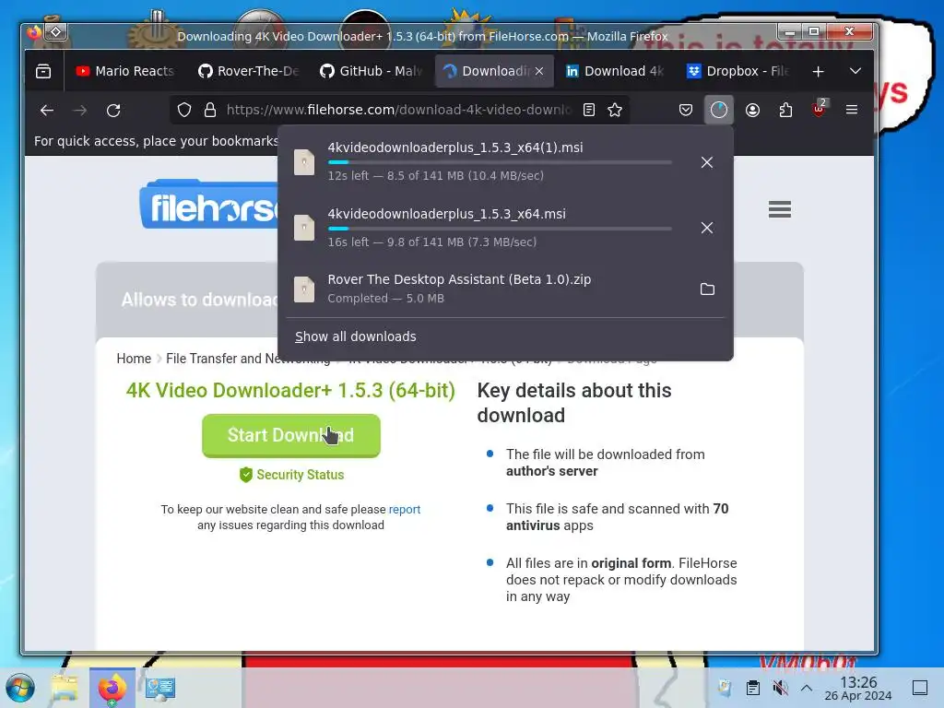Open the uBlock Origin extension icon
The width and height of the screenshot is (944, 708).
click(x=820, y=109)
